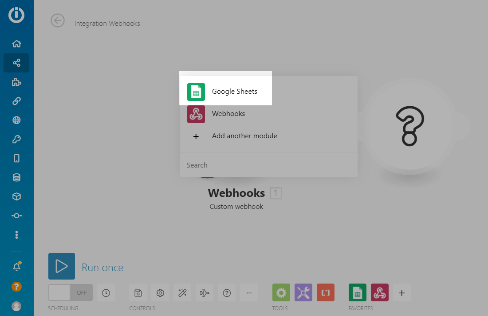Choose Add another module

tap(268, 136)
